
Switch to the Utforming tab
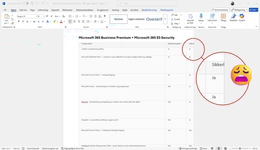pos(43,10)
